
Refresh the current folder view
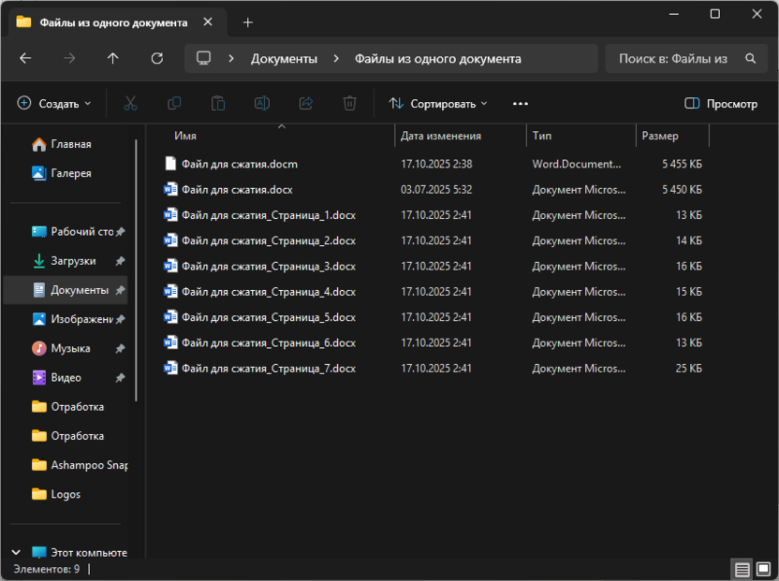pos(157,58)
